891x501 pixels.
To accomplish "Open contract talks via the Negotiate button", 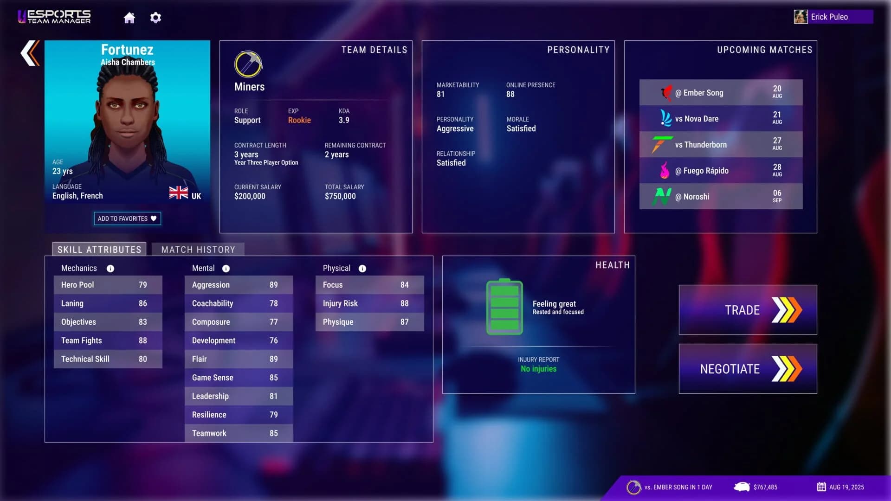I will (747, 369).
